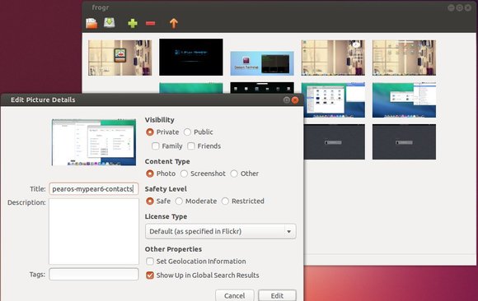Add pictures with the green plus icon
The width and height of the screenshot is (478, 301).
click(x=133, y=23)
